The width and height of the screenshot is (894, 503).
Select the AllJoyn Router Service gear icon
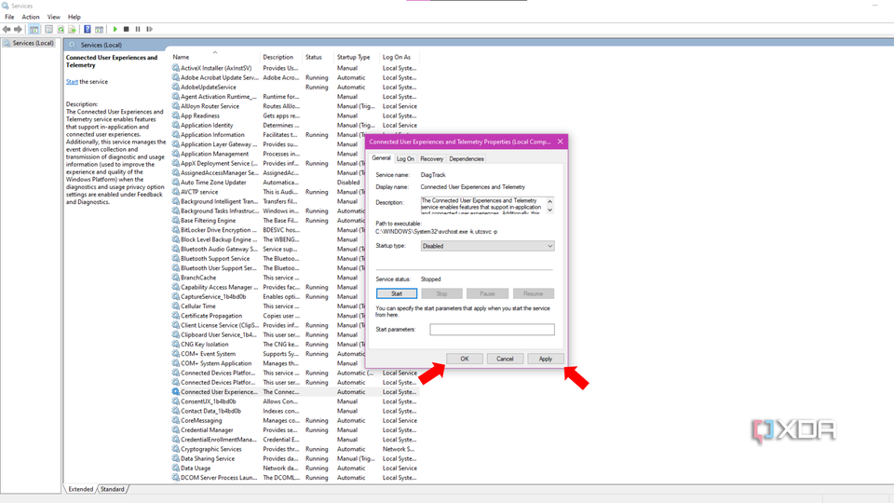(x=176, y=106)
